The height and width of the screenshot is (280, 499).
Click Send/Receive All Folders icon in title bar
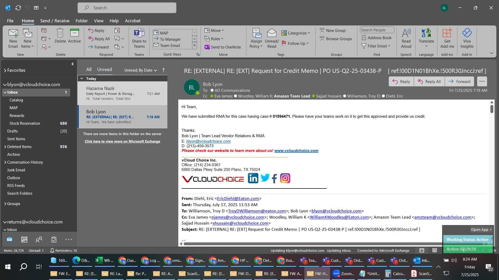click(18, 8)
